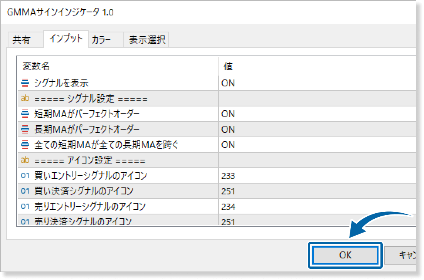The height and width of the screenshot is (280, 424).
Task: Click the empty value cell of アイコン設定 row
Action: click(318, 160)
